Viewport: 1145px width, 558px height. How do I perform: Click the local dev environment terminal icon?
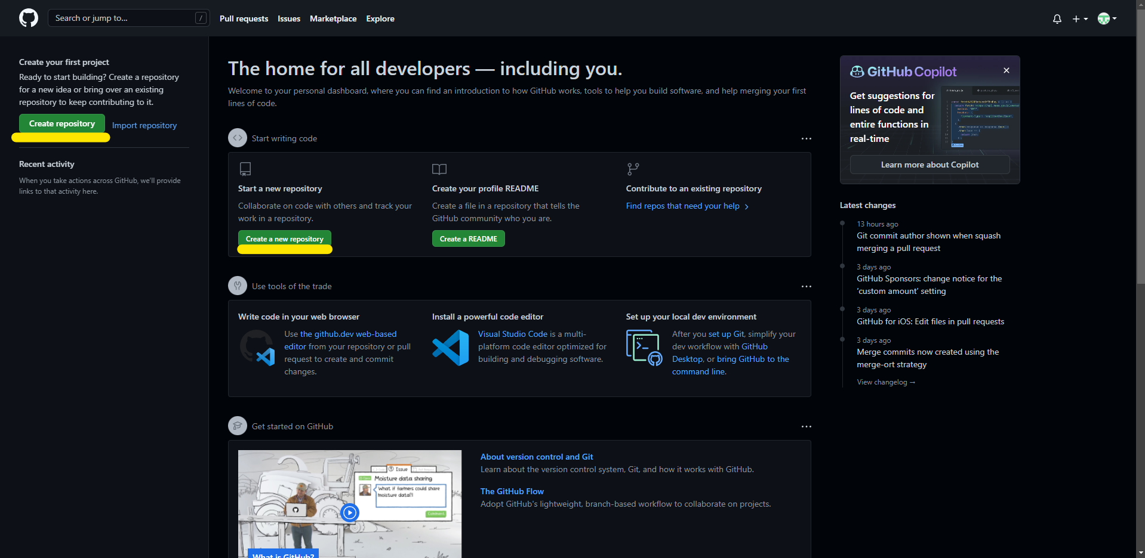pyautogui.click(x=645, y=348)
